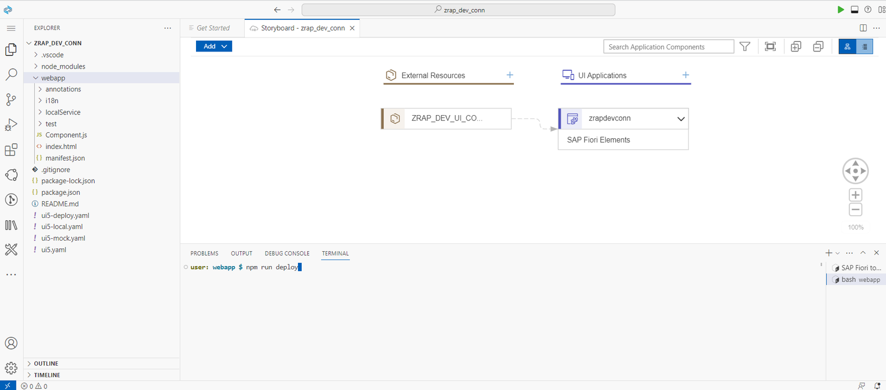Click the expand all icon in storyboard
The width and height of the screenshot is (886, 390).
coord(796,46)
